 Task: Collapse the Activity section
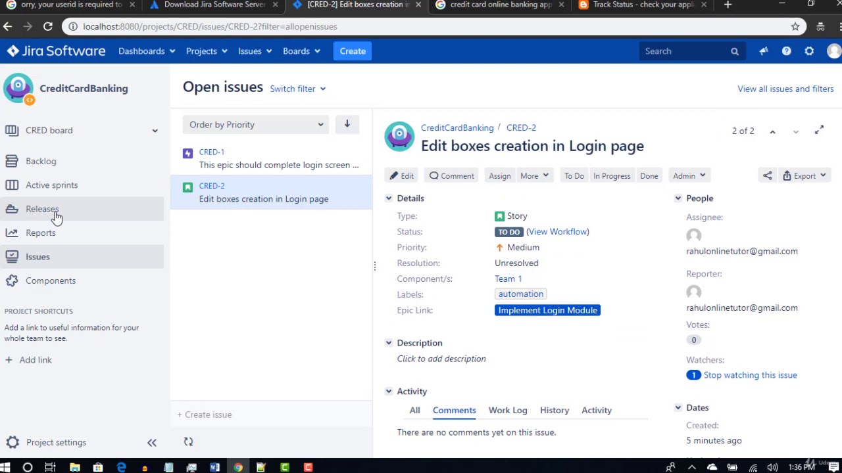tap(389, 392)
